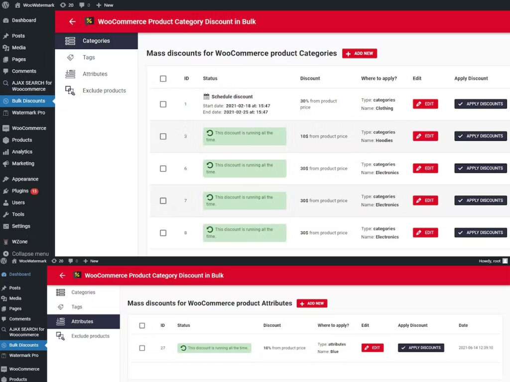
Task: Click percent plugin icon in Categories screen header
Action: pyautogui.click(x=89, y=21)
